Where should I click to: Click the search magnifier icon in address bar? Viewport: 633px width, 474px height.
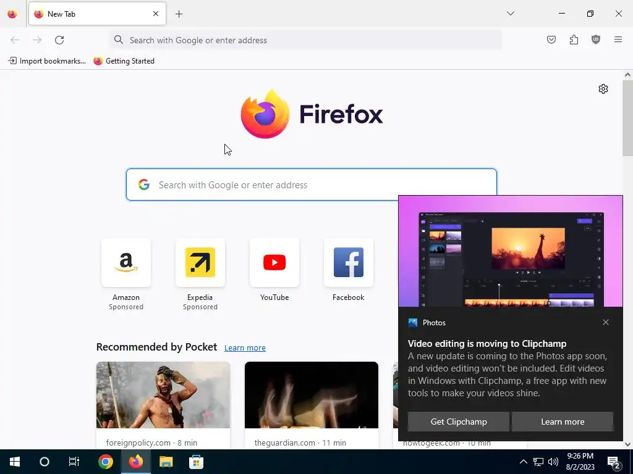(x=118, y=39)
